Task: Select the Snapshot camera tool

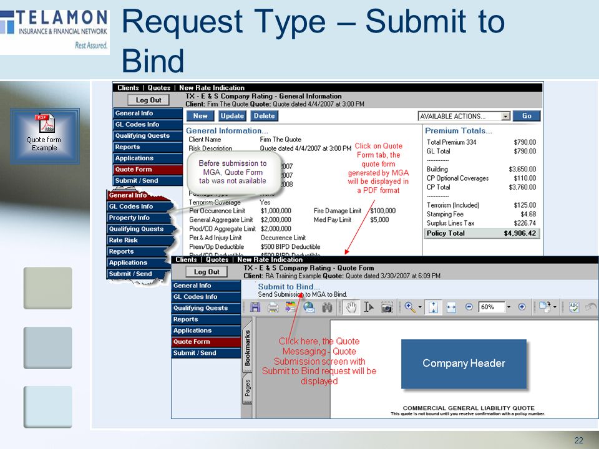Action: 387,307
